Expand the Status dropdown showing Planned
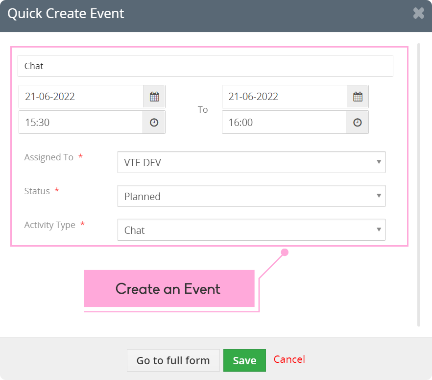Image resolution: width=432 pixels, height=380 pixels. [252, 196]
